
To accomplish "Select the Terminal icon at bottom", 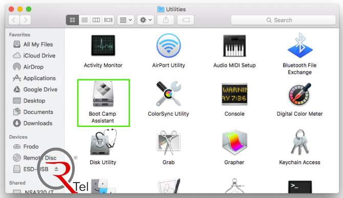I will (x=299, y=187).
